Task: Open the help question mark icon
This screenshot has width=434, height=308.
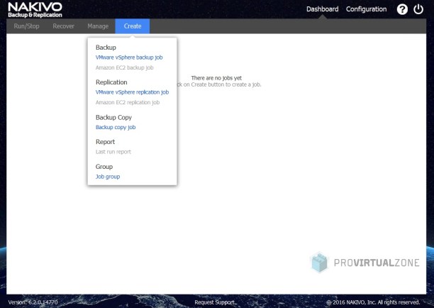Action: pos(402,9)
